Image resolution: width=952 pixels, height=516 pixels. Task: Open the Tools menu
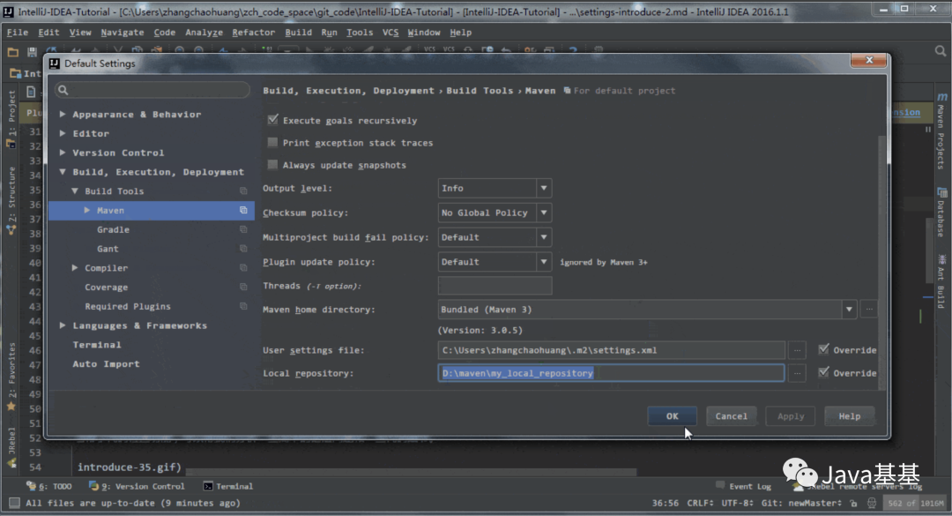[x=360, y=33]
